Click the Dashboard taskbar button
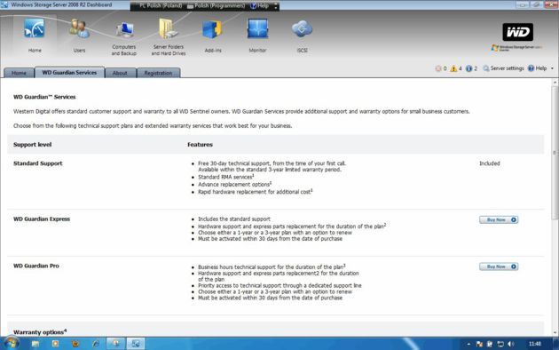This screenshot has height=350, width=559. (136, 344)
